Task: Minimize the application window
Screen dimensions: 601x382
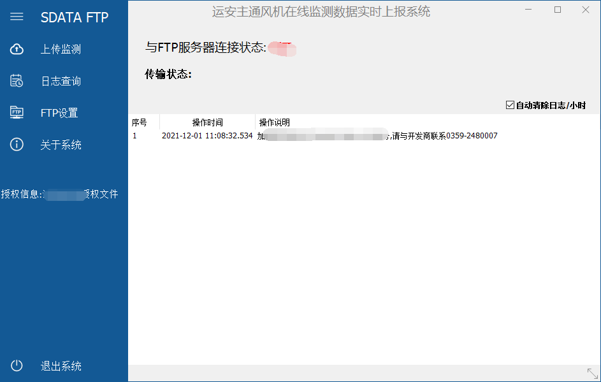Action: (529, 10)
